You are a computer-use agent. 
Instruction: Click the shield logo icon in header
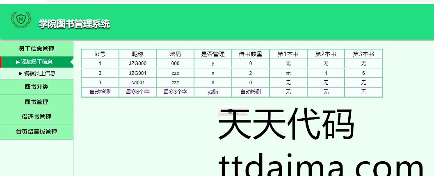coord(21,19)
